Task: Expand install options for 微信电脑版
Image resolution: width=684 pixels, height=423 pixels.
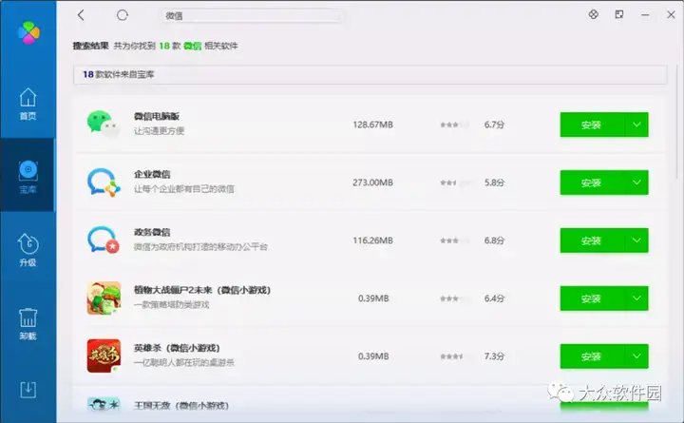Action: tap(636, 125)
